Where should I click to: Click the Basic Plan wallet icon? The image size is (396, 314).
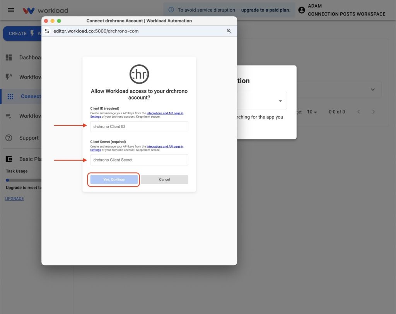coord(9,159)
